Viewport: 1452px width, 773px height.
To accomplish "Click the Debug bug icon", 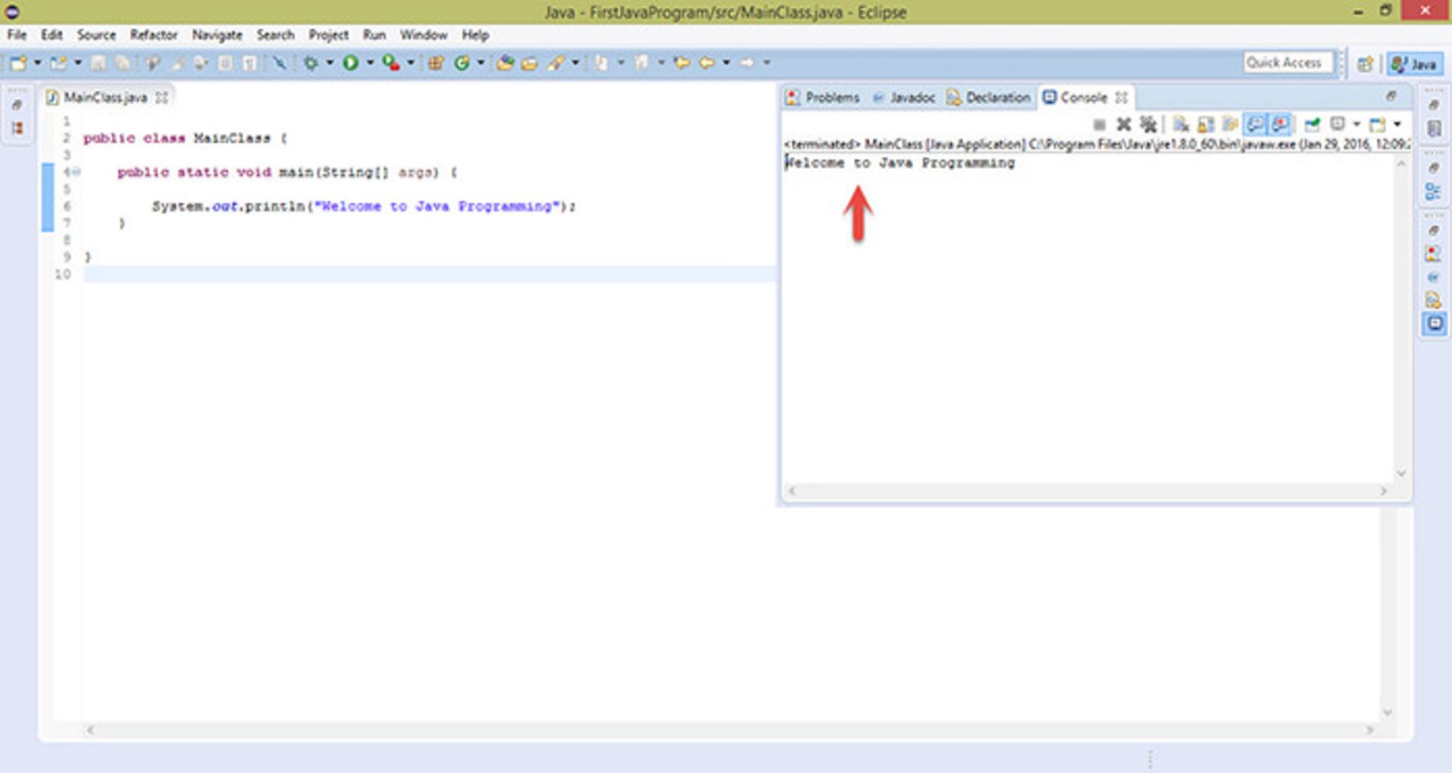I will click(x=311, y=63).
